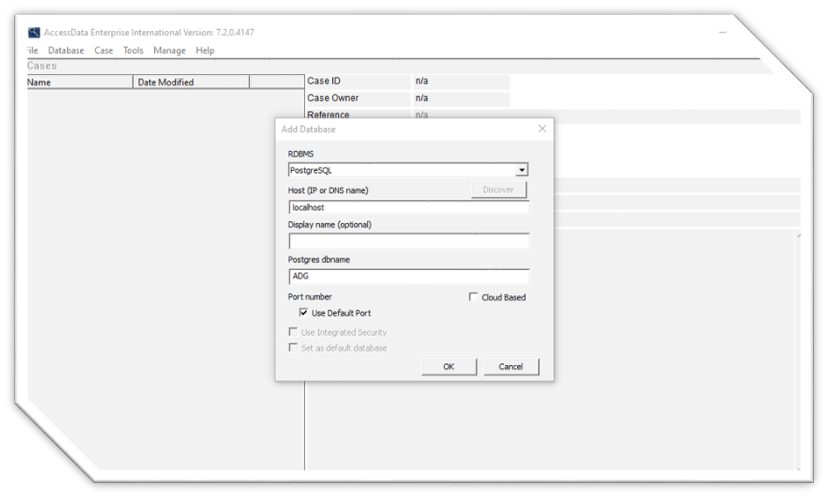Expand the RDBMS dropdown arrow
The width and height of the screenshot is (828, 498).
click(x=521, y=170)
